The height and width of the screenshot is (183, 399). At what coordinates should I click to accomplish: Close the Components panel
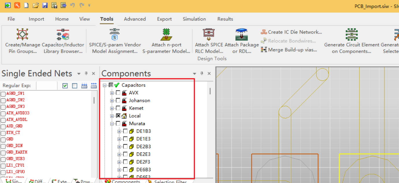click(x=209, y=73)
